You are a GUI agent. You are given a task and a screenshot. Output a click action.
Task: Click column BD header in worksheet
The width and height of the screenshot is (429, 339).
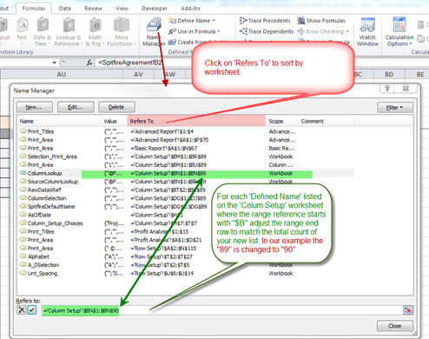pos(389,75)
